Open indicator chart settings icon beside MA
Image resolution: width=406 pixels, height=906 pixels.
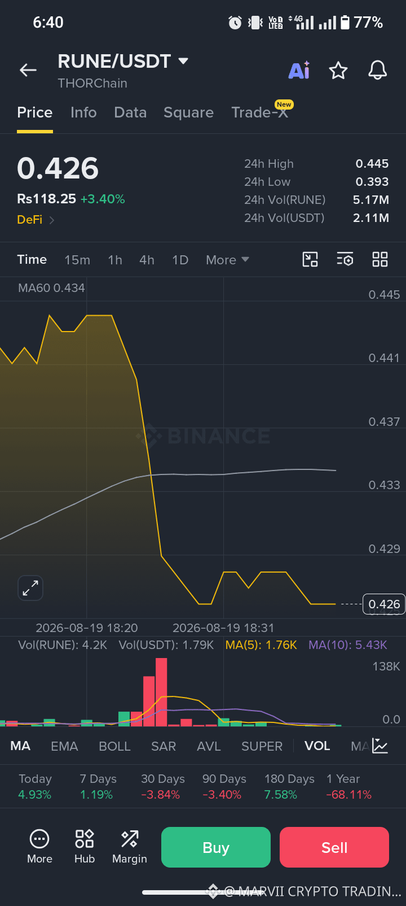(380, 746)
